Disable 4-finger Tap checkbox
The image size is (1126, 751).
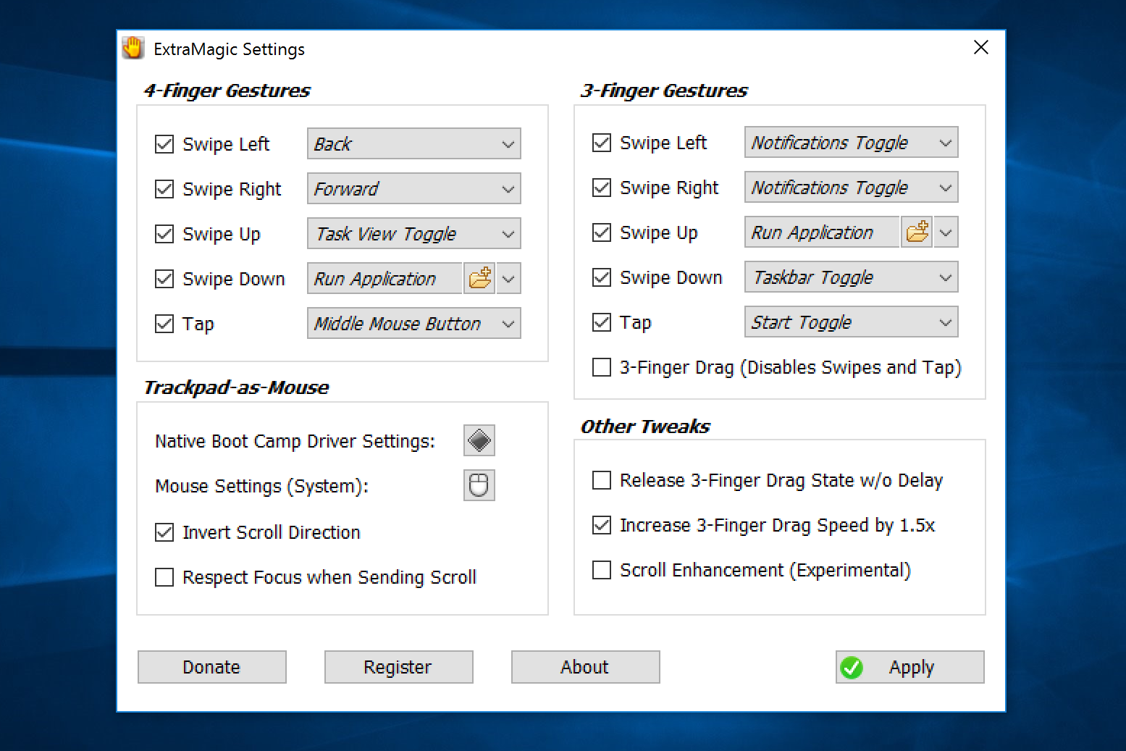click(164, 324)
